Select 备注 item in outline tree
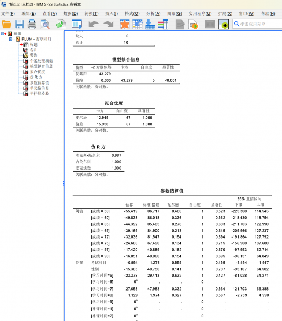The height and width of the screenshot is (321, 282). (x=34, y=50)
